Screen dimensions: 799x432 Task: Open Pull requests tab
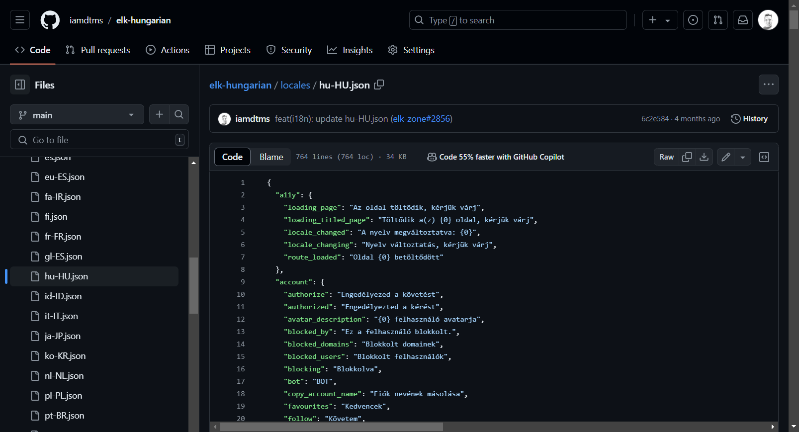[98, 50]
